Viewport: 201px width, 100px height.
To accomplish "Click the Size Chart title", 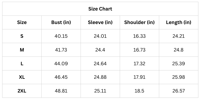I will click(100, 9).
